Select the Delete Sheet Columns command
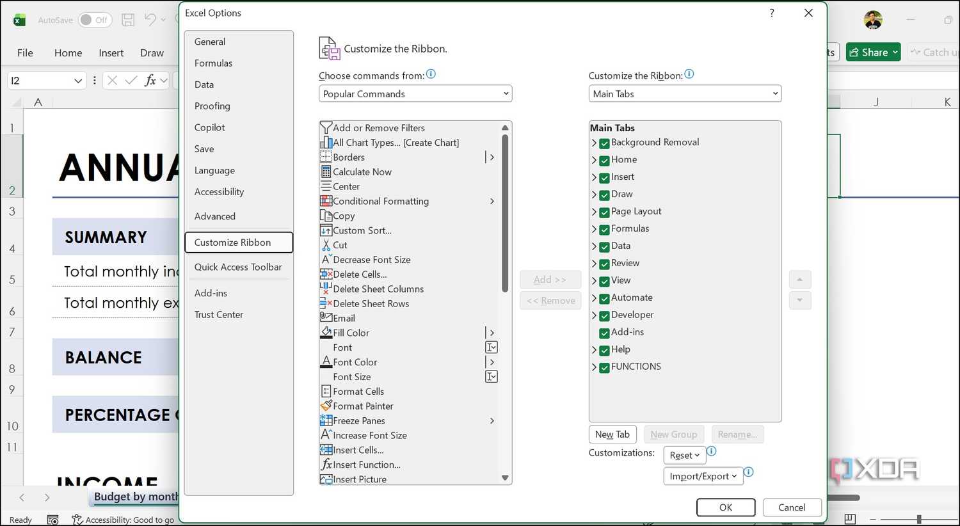Screen dimensions: 960x526 410,289
